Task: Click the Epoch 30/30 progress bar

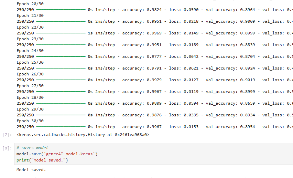Action: (x=61, y=127)
